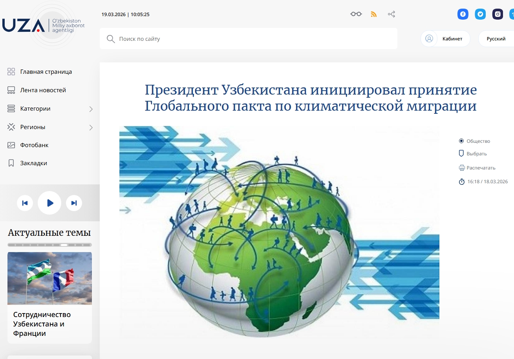This screenshot has width=514, height=359.
Task: Expand the Категории submenu arrow
Action: 91,109
